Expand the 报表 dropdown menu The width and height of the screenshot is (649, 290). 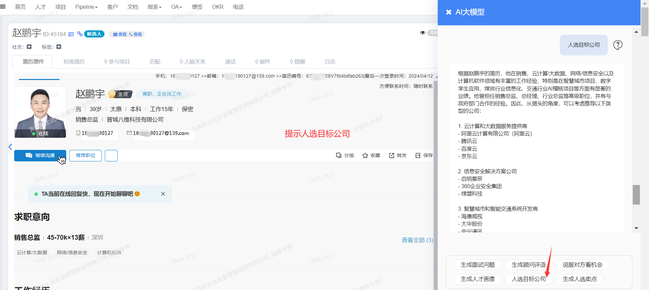(x=154, y=7)
